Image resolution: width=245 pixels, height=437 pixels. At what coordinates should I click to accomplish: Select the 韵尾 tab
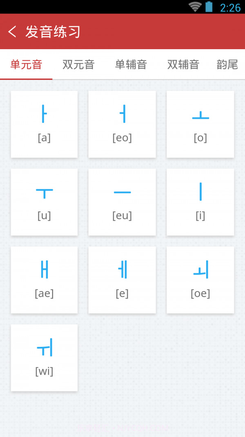coord(227,65)
